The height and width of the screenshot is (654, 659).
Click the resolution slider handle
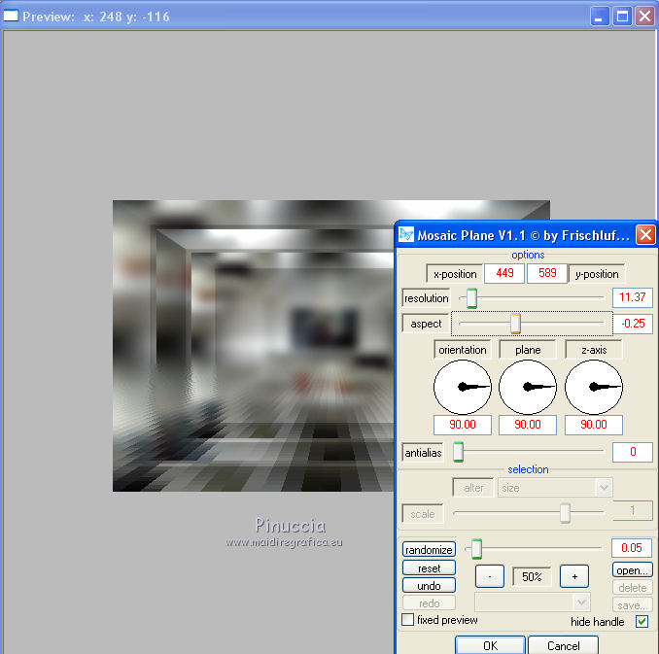click(471, 298)
